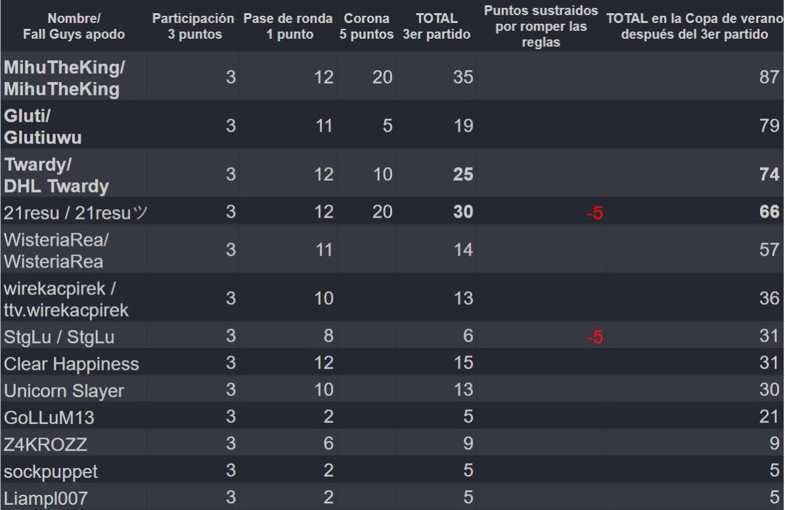Viewport: 785px width, 510px height.
Task: Select the 21resu player name cell
Action: pyautogui.click(x=66, y=212)
